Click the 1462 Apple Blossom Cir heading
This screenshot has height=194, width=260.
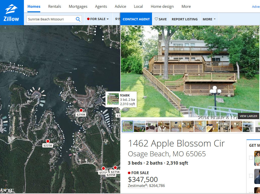coord(176,143)
